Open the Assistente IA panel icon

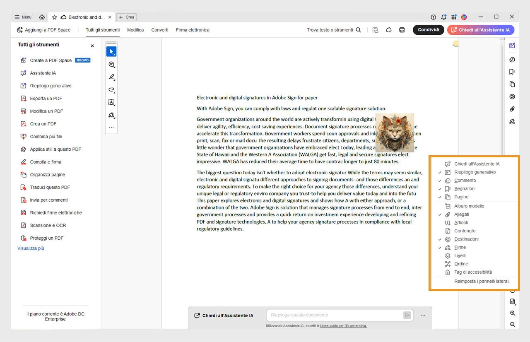click(512, 45)
